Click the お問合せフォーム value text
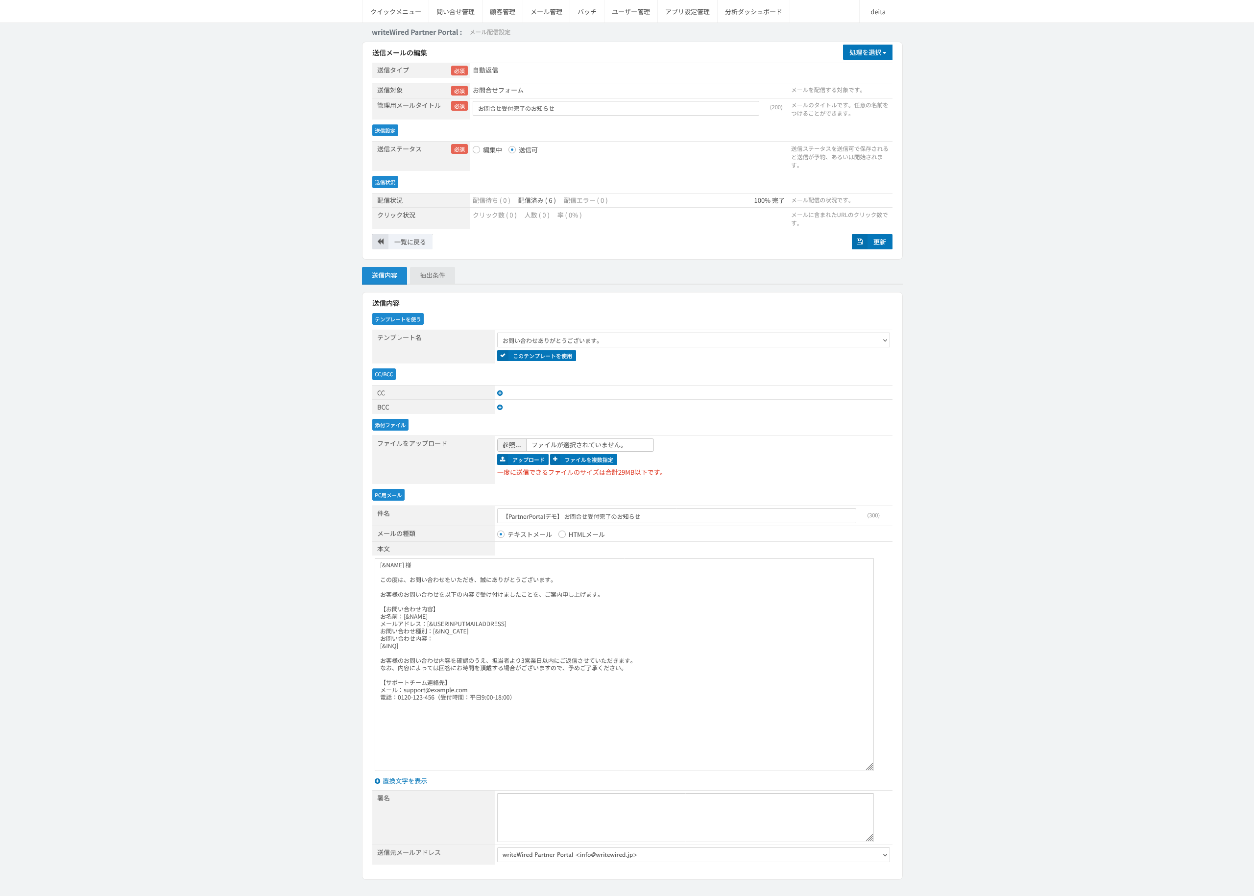1254x896 pixels. 498,90
